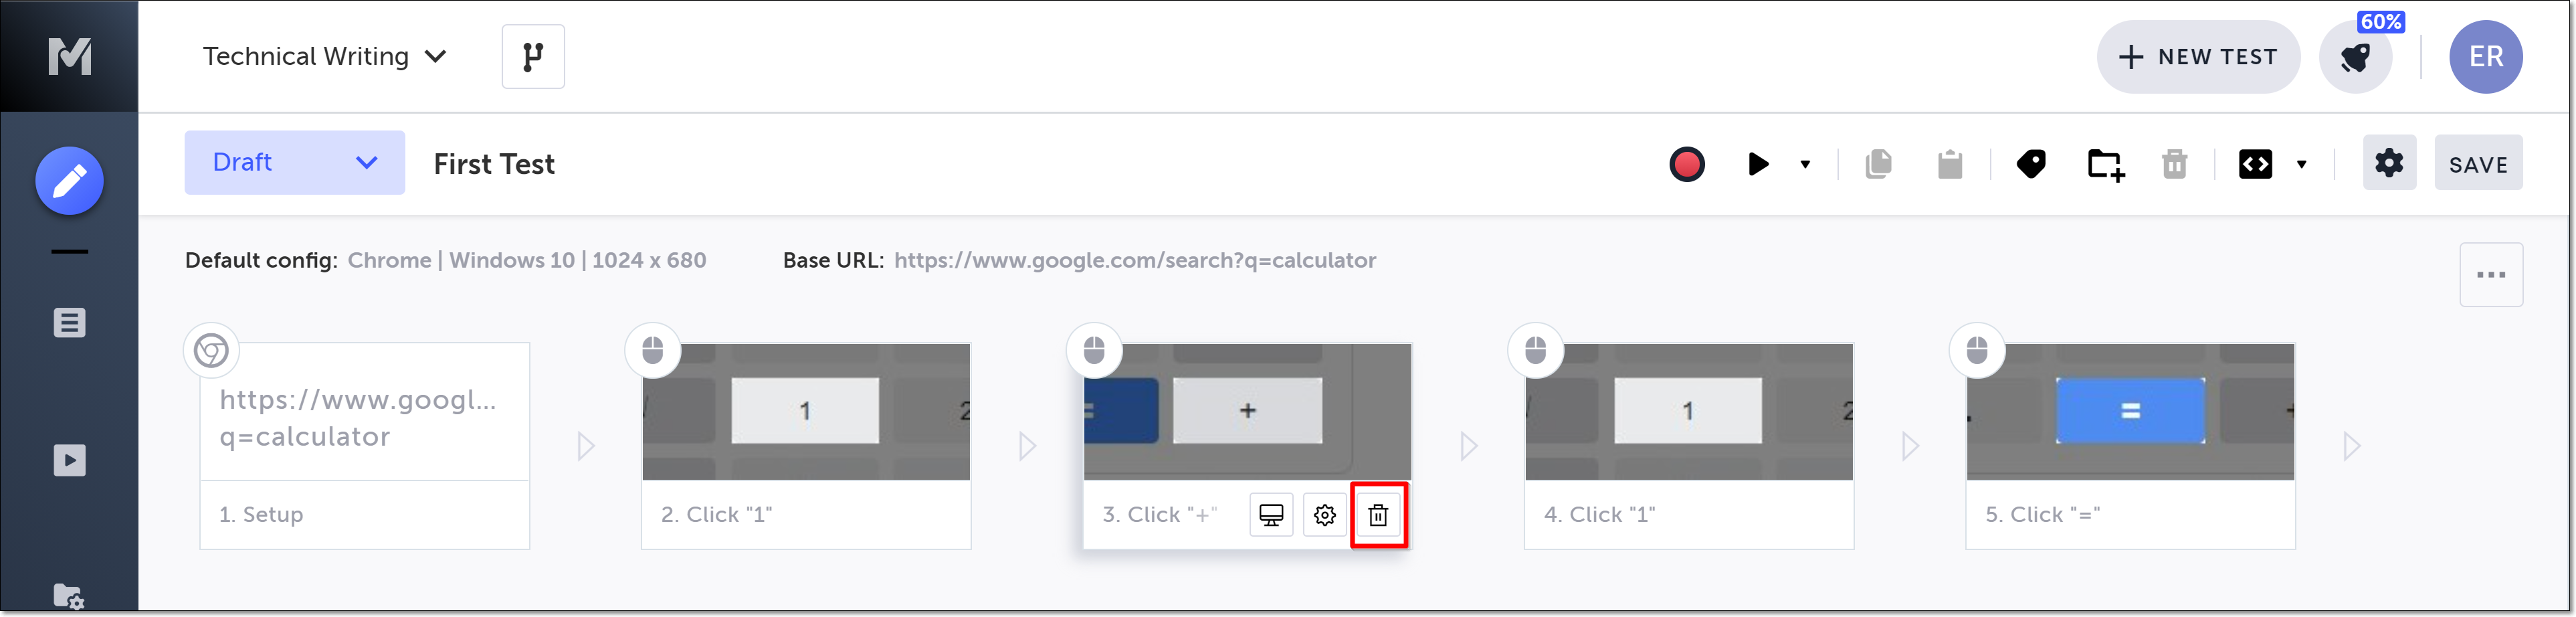Open the Base URL link
The width and height of the screenshot is (2576, 617).
1134,260
